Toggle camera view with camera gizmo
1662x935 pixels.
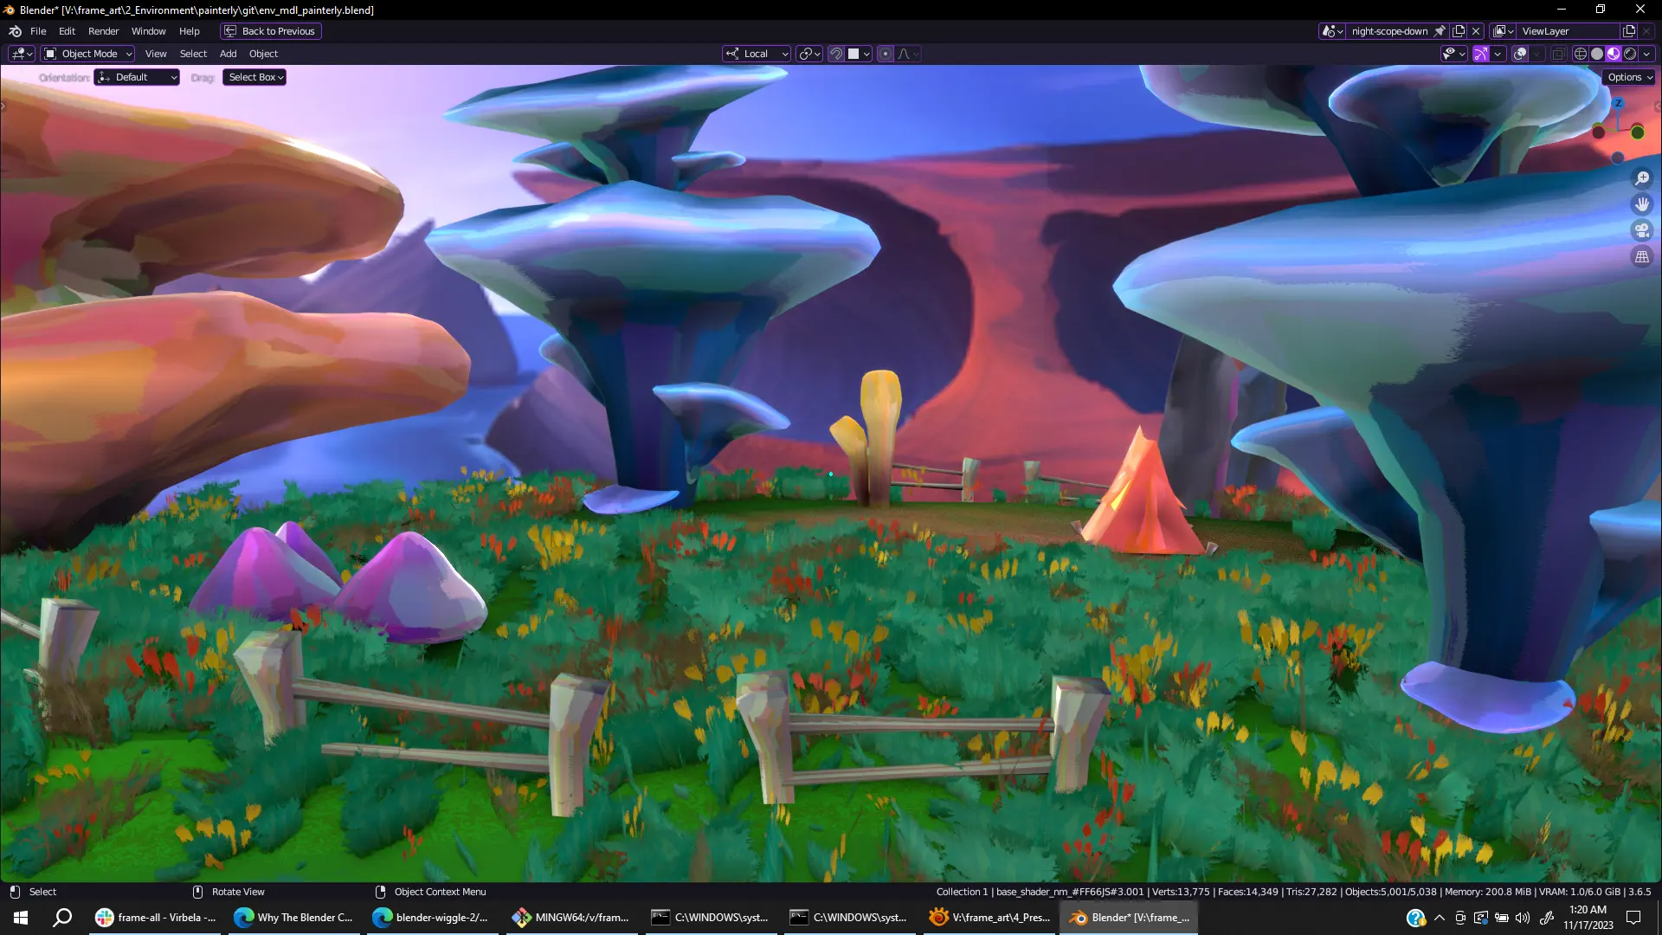click(1642, 230)
